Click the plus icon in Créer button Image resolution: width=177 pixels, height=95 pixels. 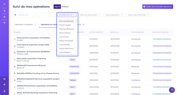[144, 7]
